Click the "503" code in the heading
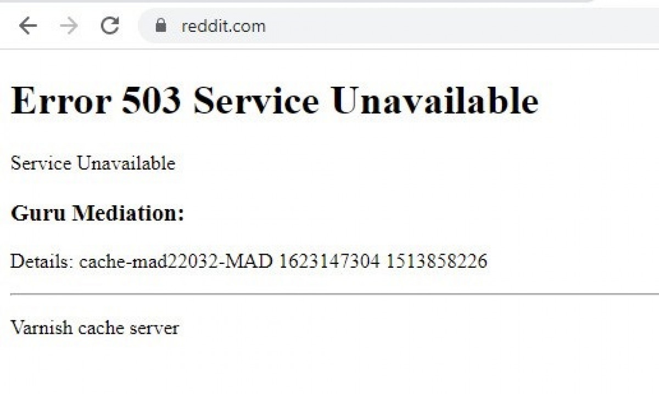The width and height of the screenshot is (659, 394). pyautogui.click(x=152, y=101)
